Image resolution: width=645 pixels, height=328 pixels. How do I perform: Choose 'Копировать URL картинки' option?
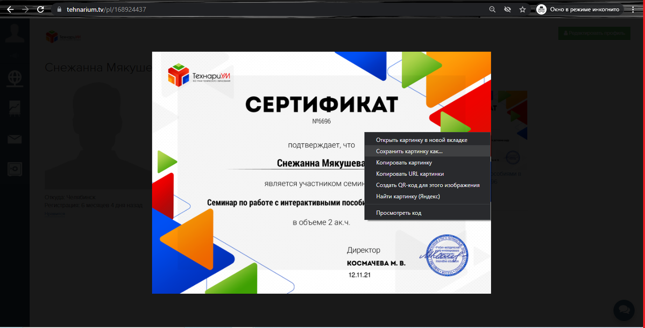427,174
